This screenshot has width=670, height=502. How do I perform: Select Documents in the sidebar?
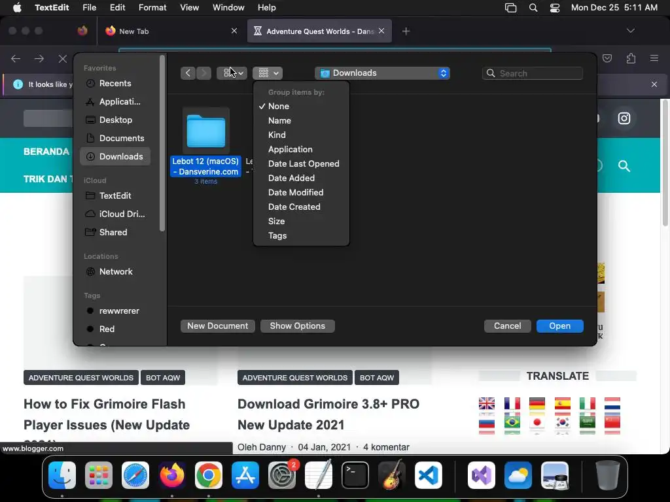(115, 139)
